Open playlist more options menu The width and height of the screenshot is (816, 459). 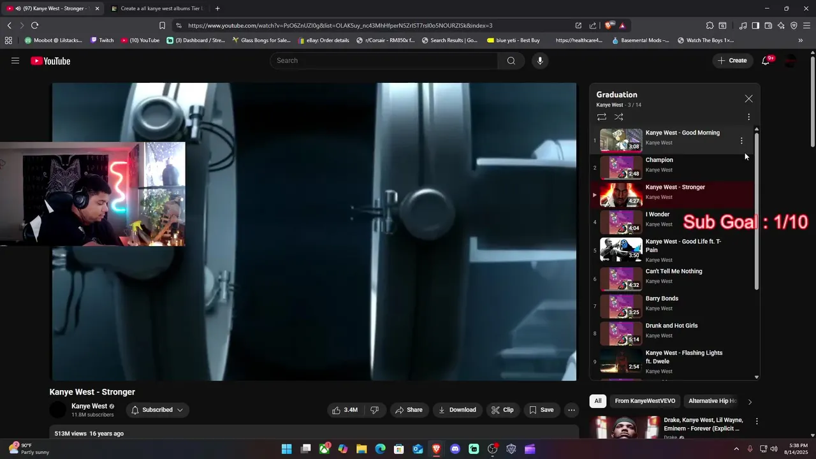click(748, 117)
